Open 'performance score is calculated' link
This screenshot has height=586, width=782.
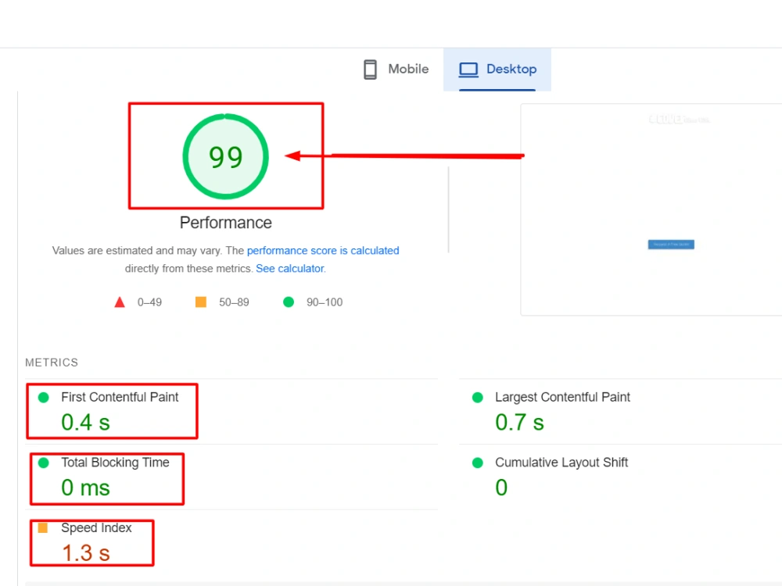[x=323, y=251]
